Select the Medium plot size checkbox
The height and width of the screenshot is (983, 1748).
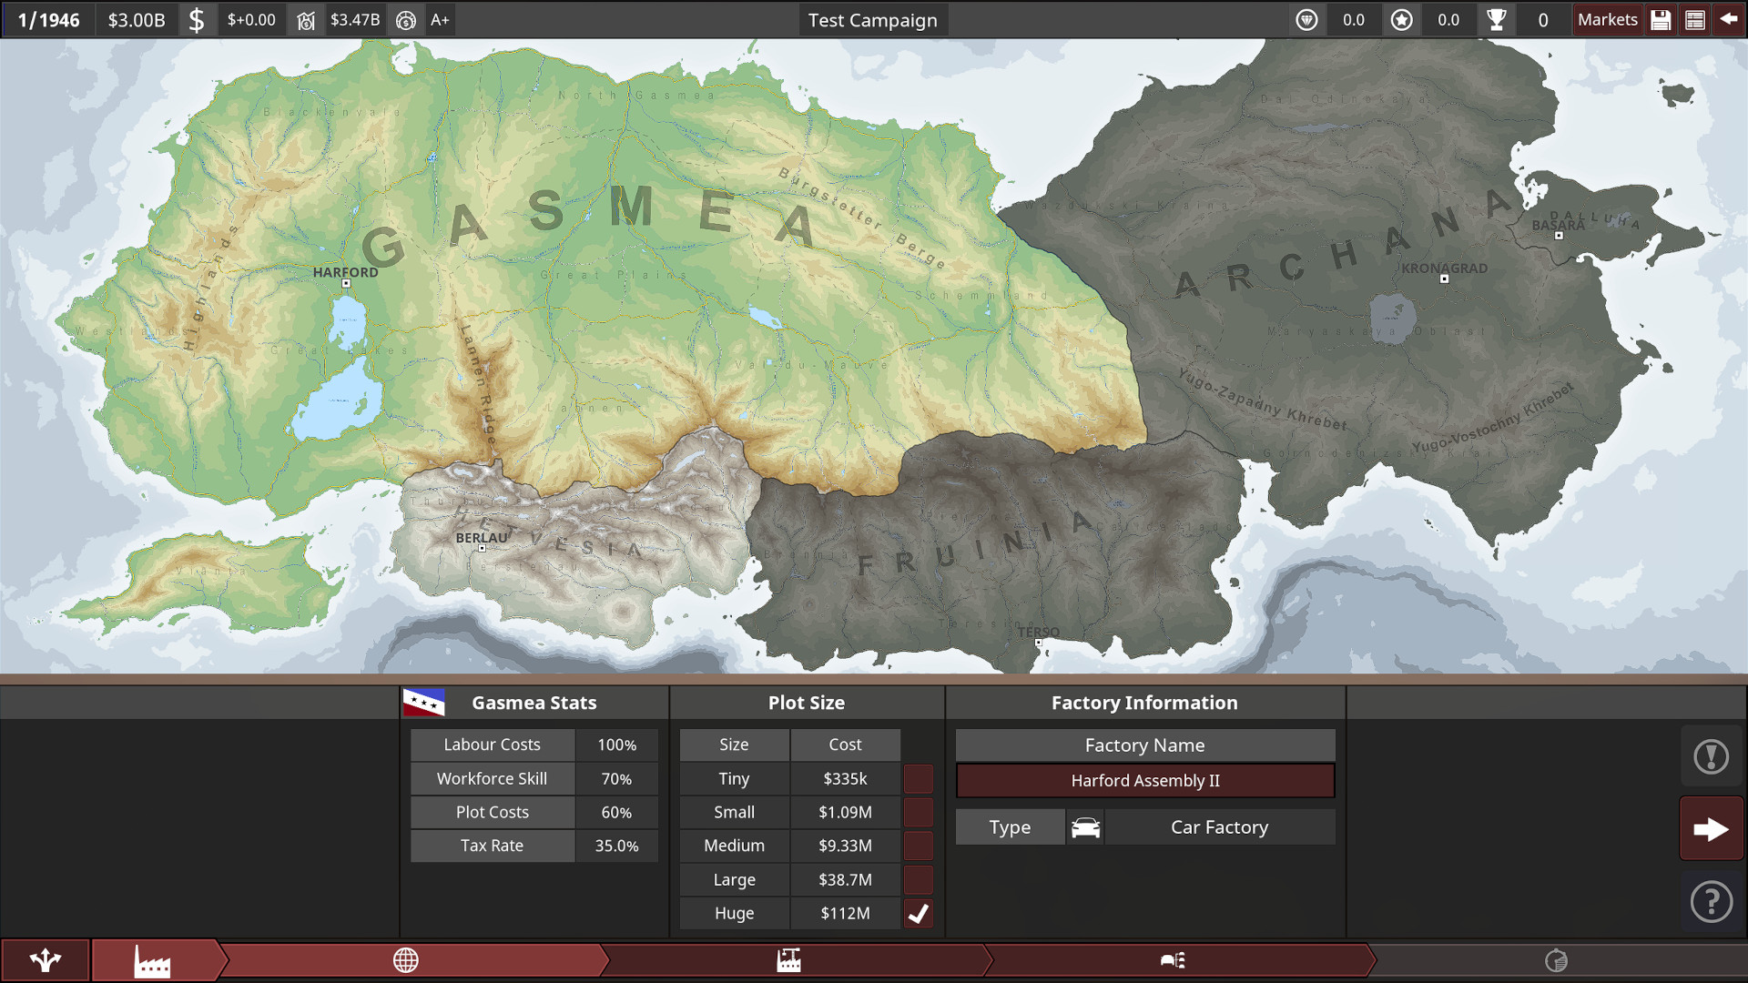(918, 846)
